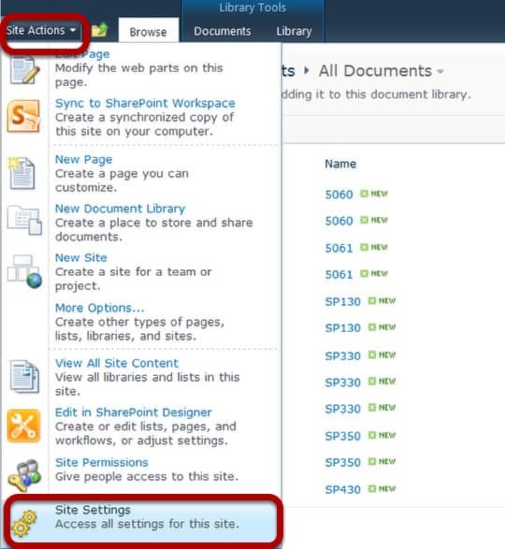Open the second SP330 document

click(x=342, y=383)
